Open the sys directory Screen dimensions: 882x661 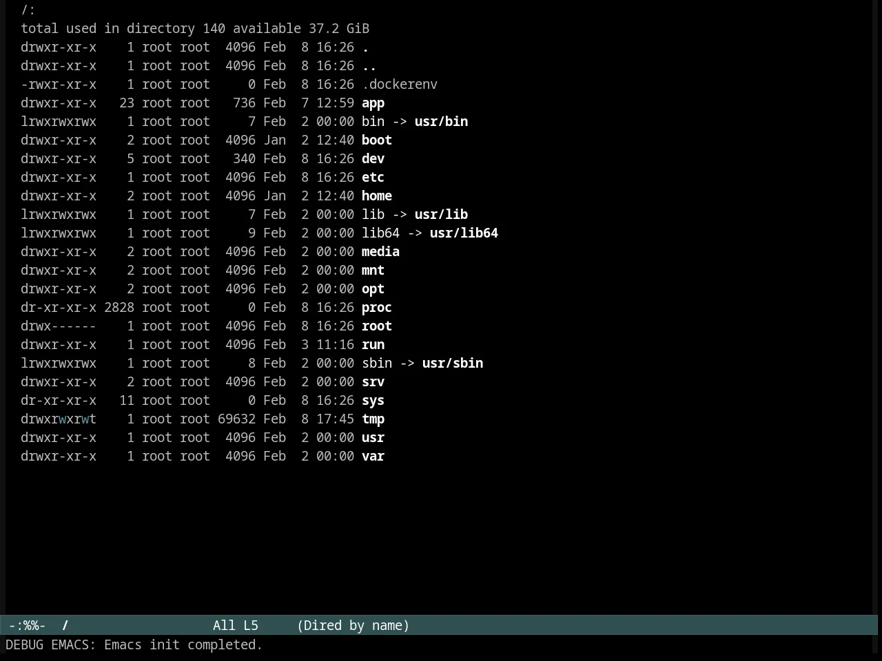(x=373, y=401)
